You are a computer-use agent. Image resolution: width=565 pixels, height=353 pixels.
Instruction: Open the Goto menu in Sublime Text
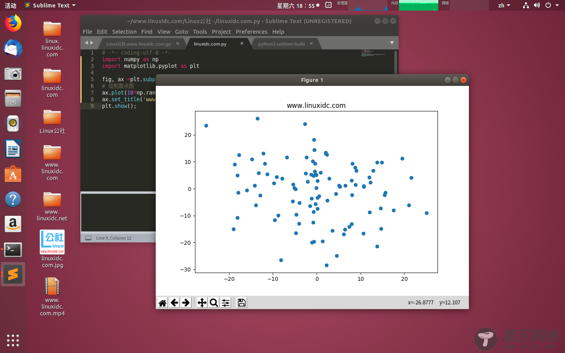(181, 32)
